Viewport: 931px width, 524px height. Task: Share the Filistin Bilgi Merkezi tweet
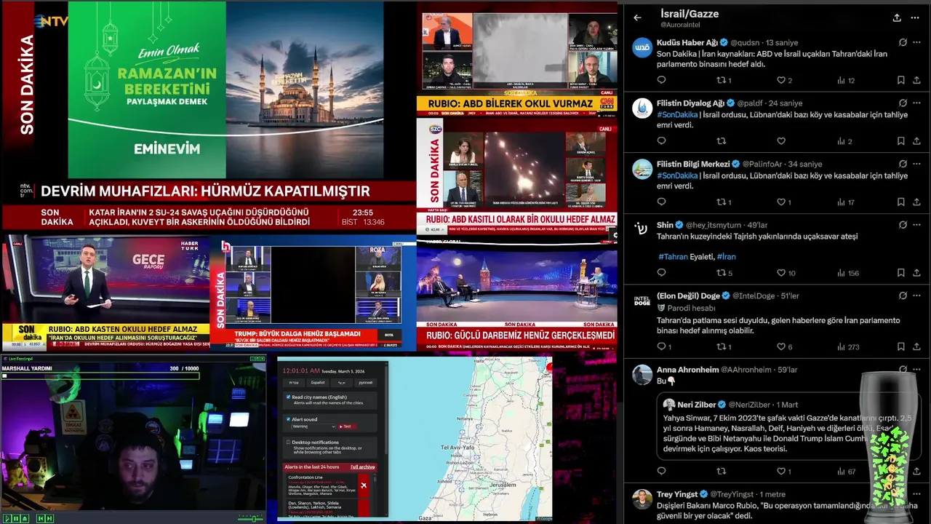tap(918, 202)
